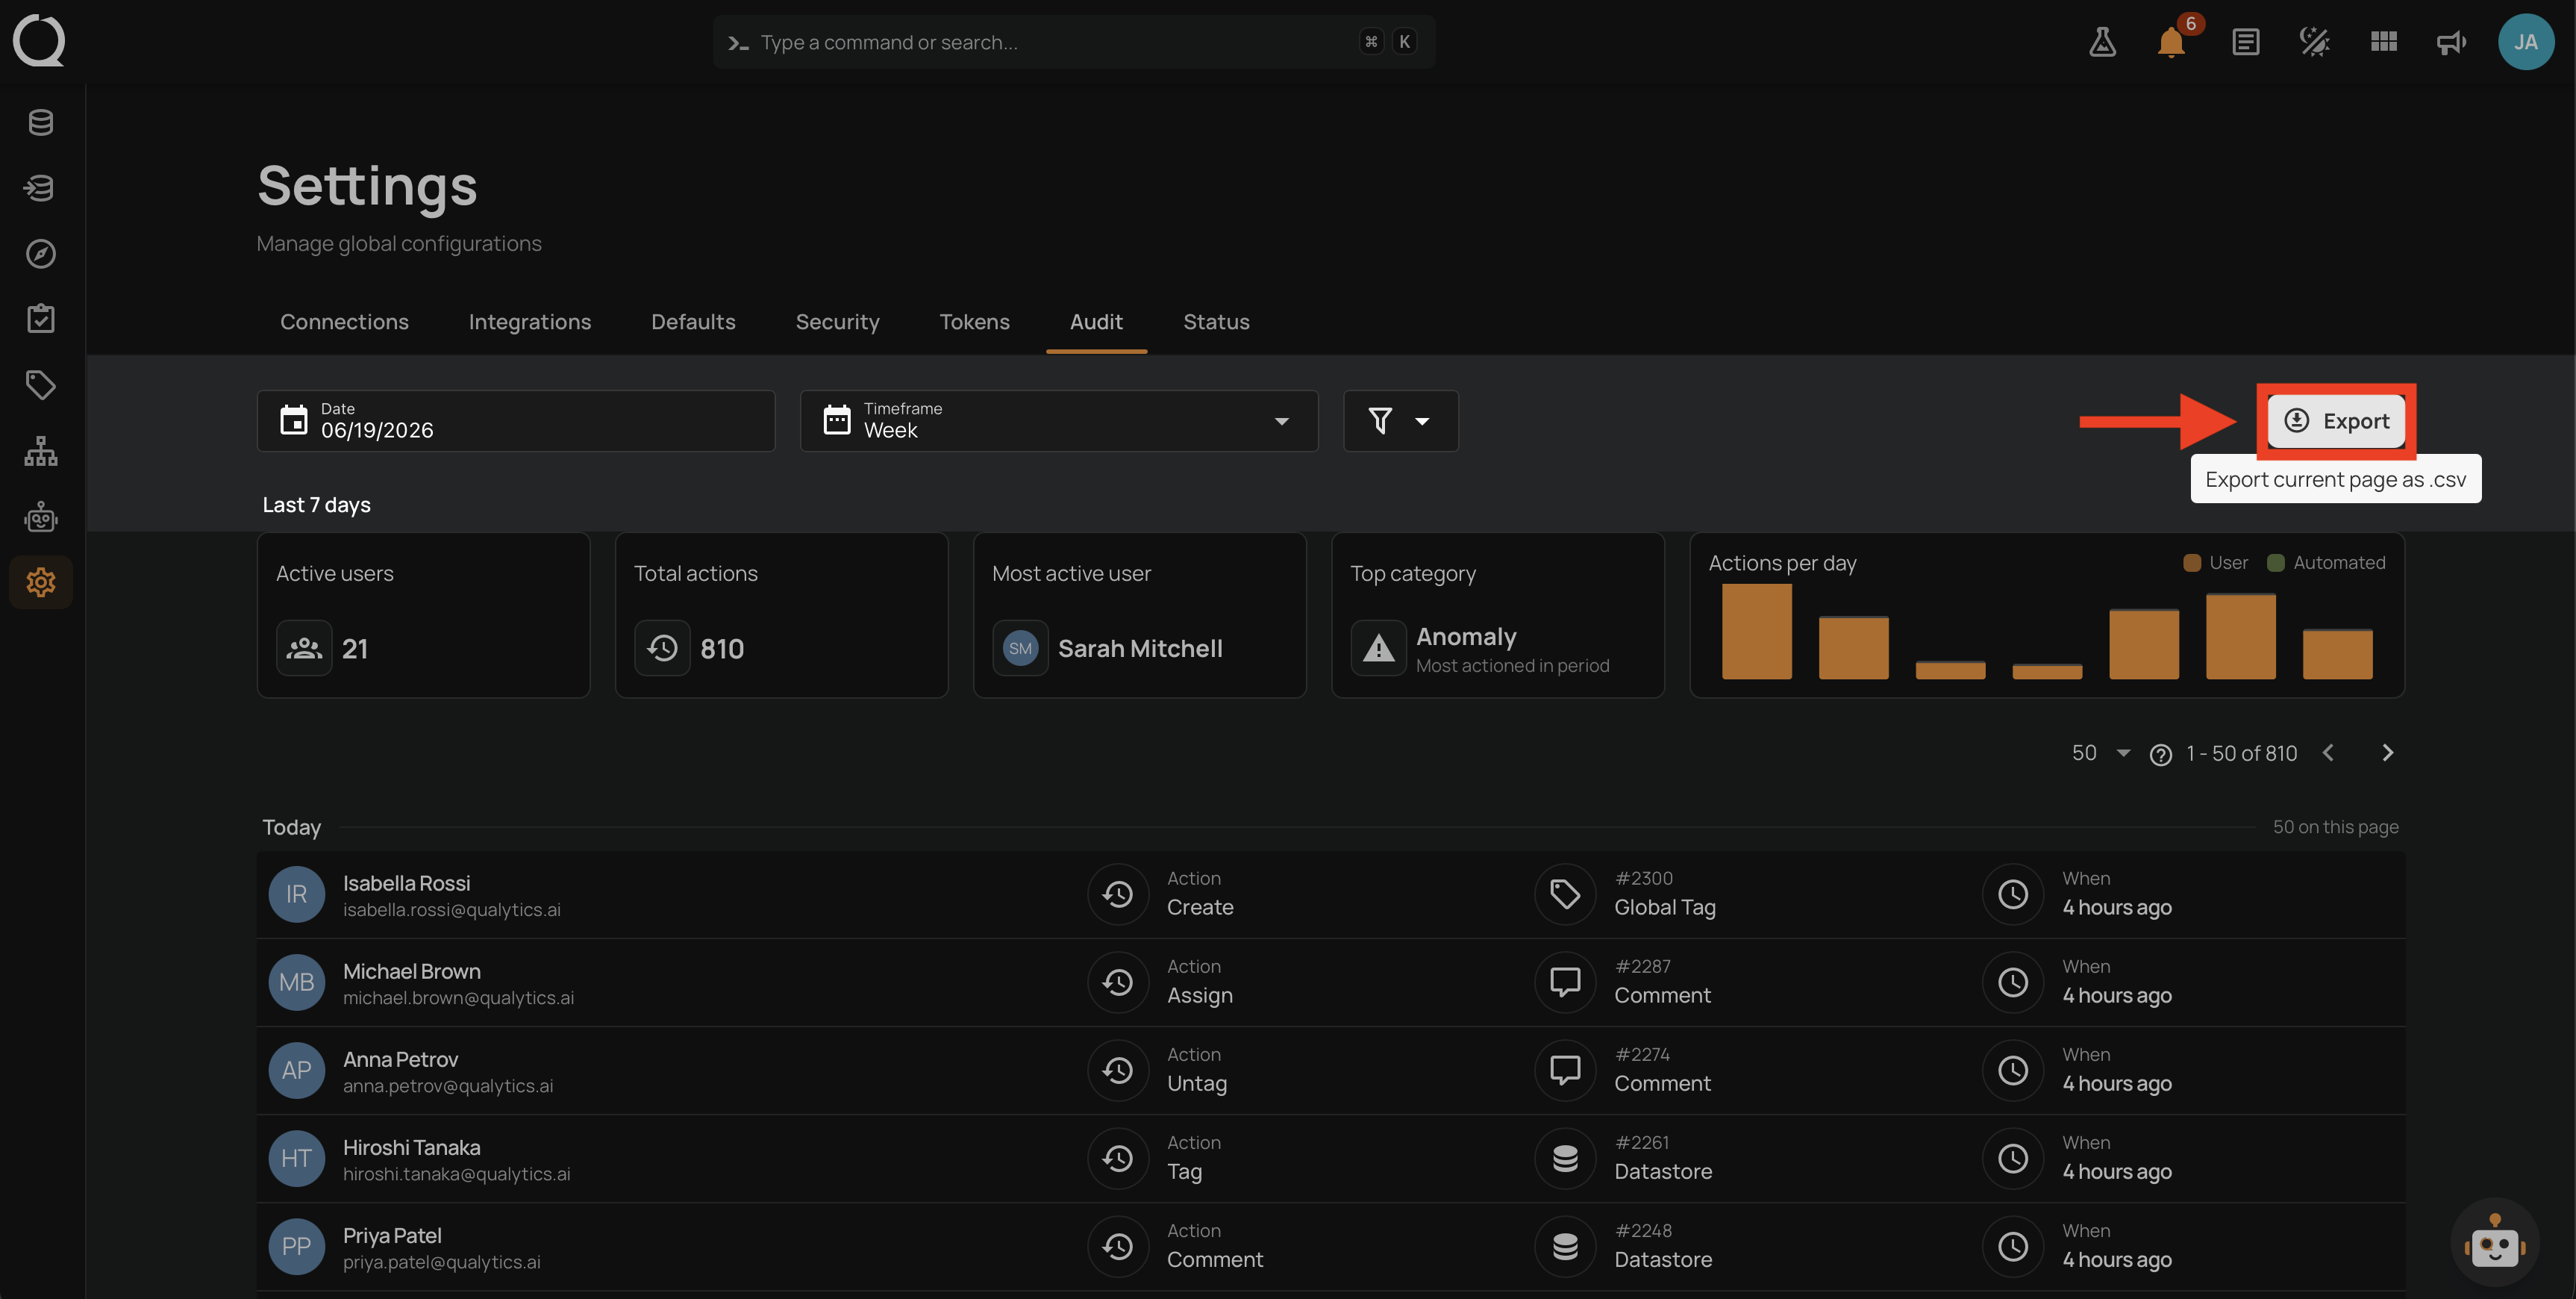The width and height of the screenshot is (2576, 1299).
Task: Click the Michael Brown name
Action: tap(411, 971)
